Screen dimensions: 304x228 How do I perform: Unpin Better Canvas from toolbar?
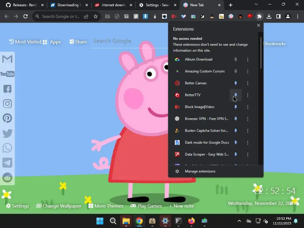(235, 83)
